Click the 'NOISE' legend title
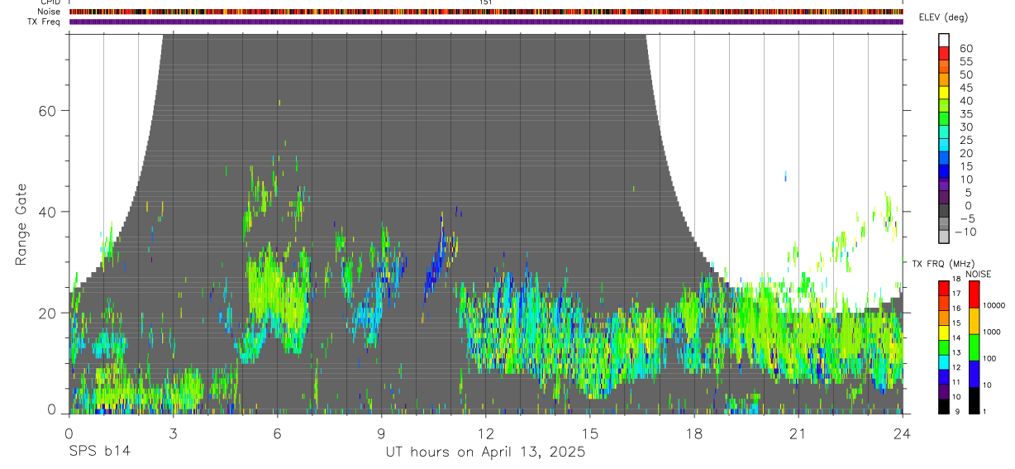The width and height of the screenshot is (1015, 469). coord(979,274)
